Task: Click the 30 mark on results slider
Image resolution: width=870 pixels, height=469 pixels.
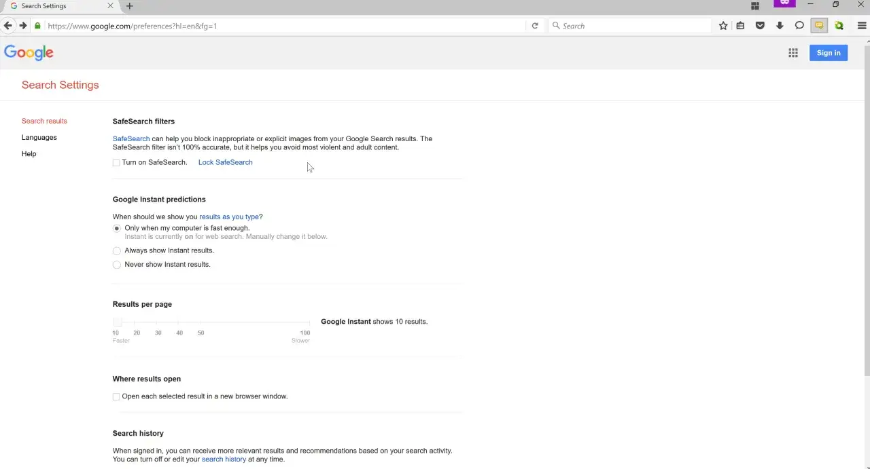Action: tap(158, 333)
